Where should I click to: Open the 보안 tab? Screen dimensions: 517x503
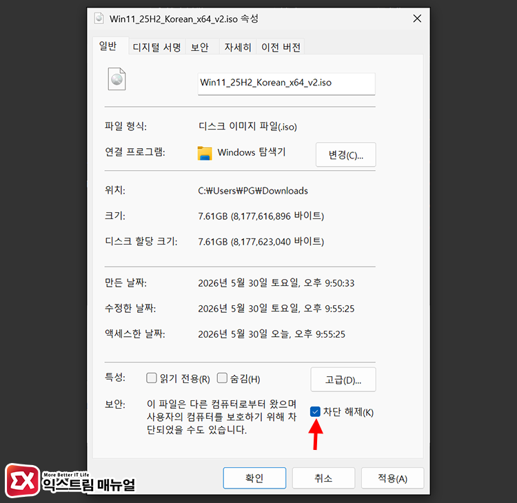(200, 47)
